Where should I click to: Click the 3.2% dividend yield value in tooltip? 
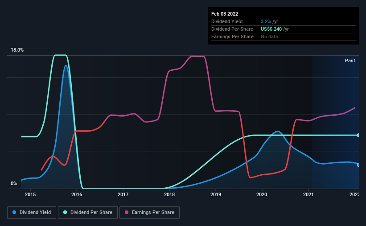(265, 21)
